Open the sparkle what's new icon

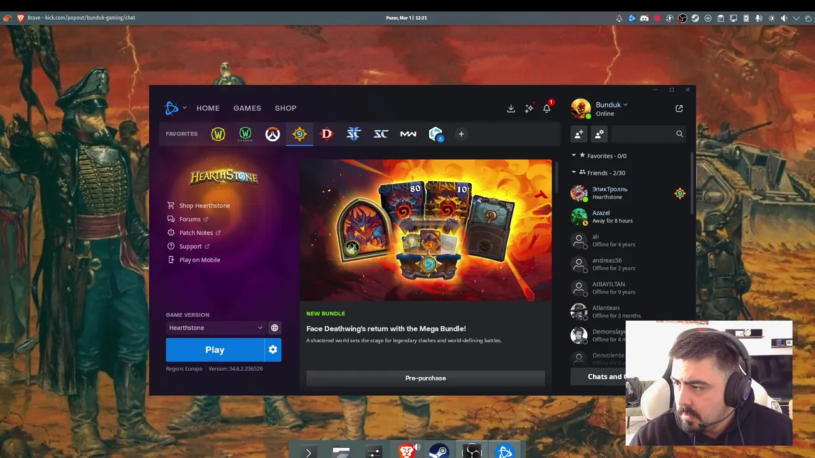tap(529, 109)
